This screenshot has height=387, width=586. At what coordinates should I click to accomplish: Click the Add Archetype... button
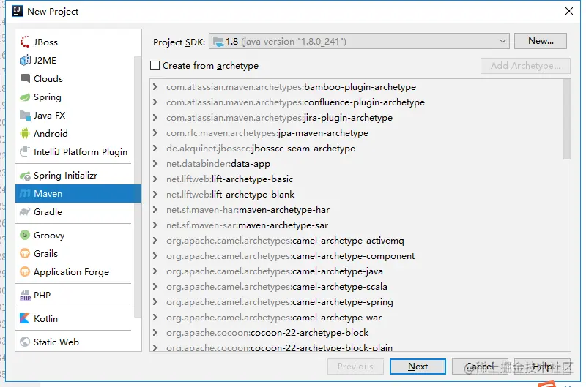[525, 66]
